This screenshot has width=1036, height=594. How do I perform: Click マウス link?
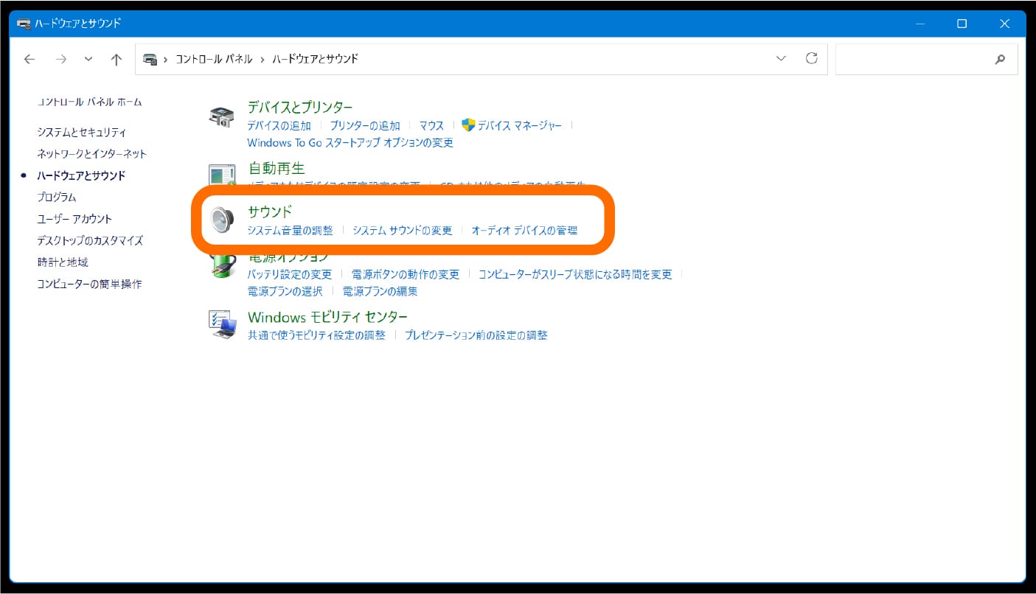[x=431, y=126]
